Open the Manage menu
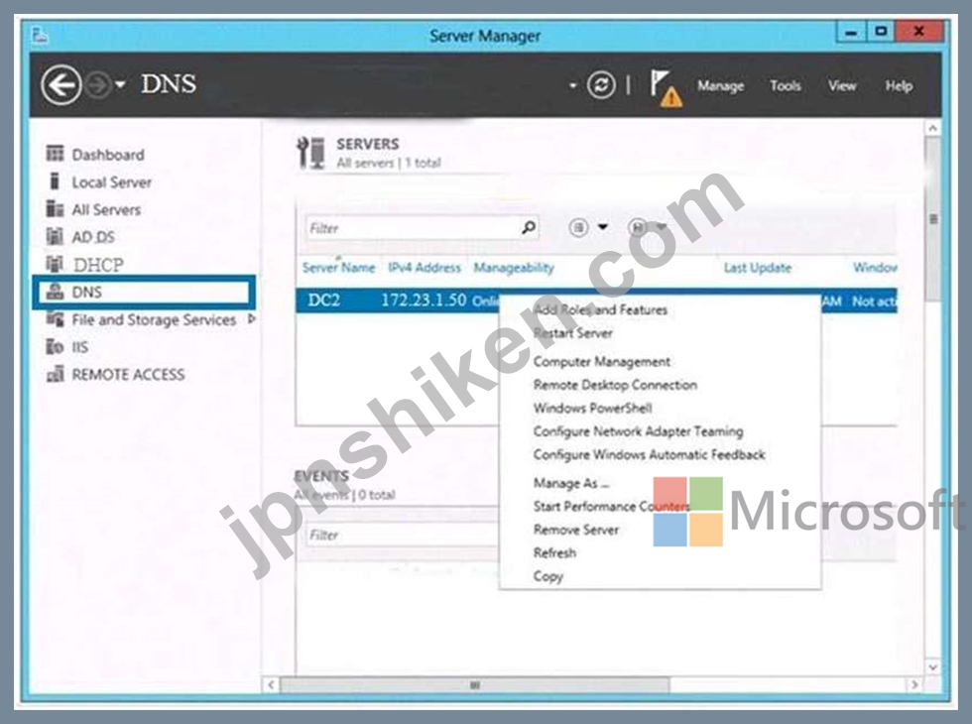The height and width of the screenshot is (724, 972). pos(720,86)
